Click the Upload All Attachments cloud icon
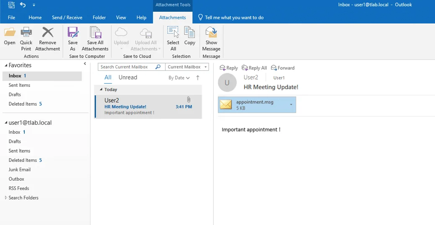 (x=146, y=32)
